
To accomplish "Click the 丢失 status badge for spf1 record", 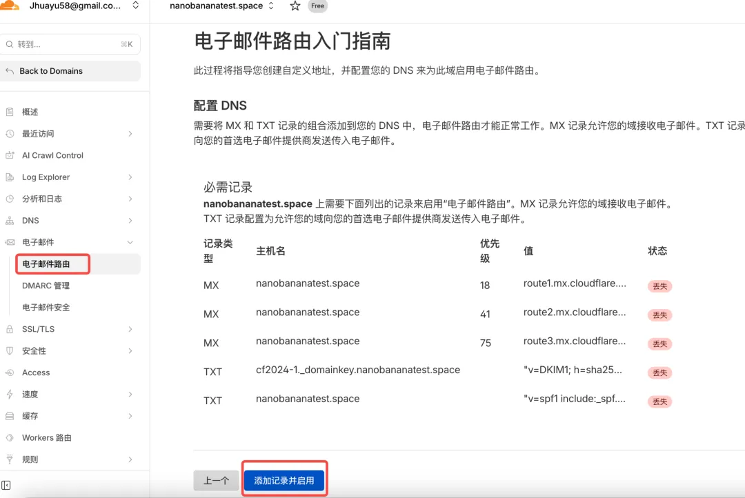I will point(660,402).
